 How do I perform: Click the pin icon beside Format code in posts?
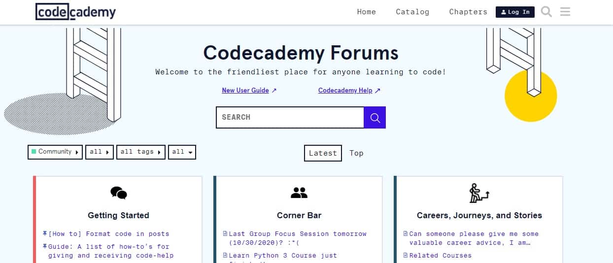[x=45, y=233]
